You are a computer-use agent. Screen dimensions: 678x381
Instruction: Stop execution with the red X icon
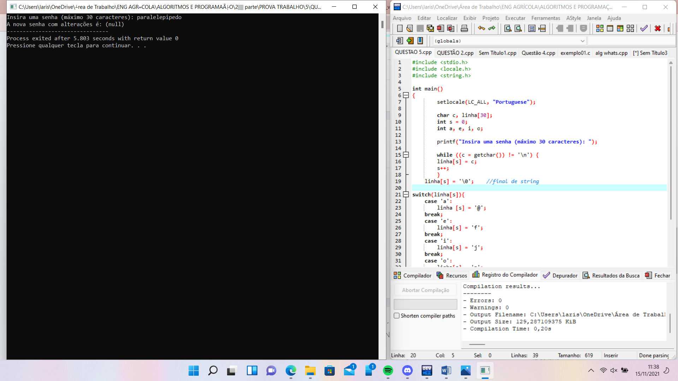(658, 29)
